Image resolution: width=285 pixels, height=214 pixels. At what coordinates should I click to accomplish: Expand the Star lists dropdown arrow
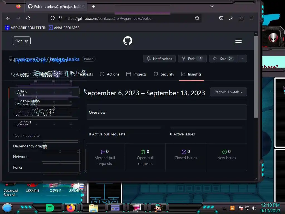click(242, 59)
